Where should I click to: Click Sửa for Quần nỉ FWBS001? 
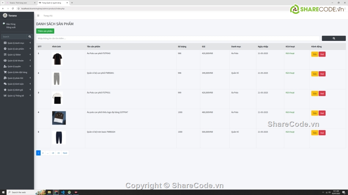[315, 74]
